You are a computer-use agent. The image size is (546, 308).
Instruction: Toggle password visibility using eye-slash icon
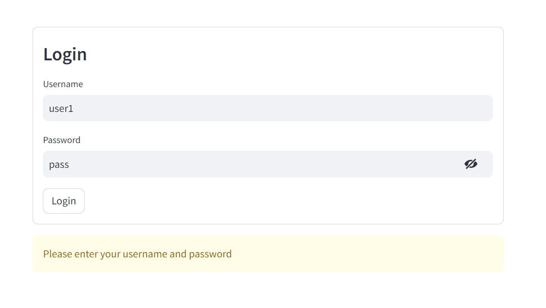click(x=471, y=164)
